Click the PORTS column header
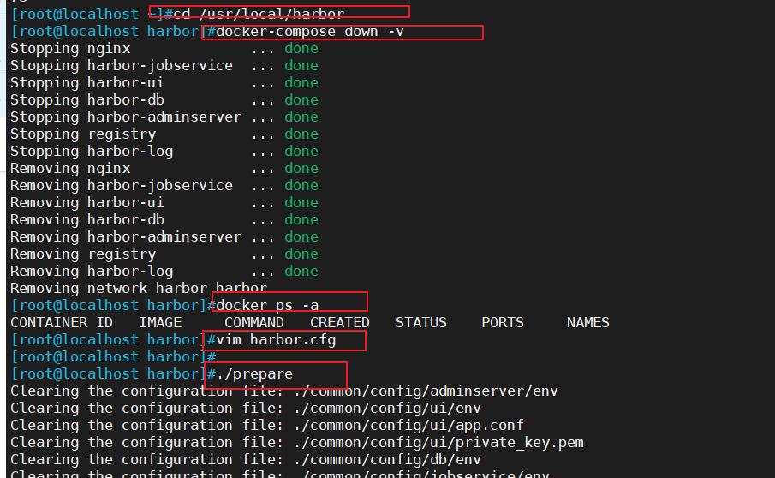 pos(503,323)
